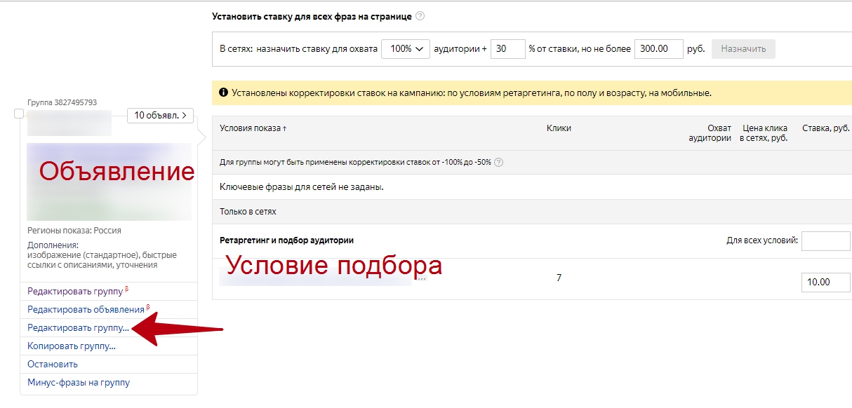
Task: Focus the "Для всех условий" bid field
Action: pyautogui.click(x=826, y=241)
